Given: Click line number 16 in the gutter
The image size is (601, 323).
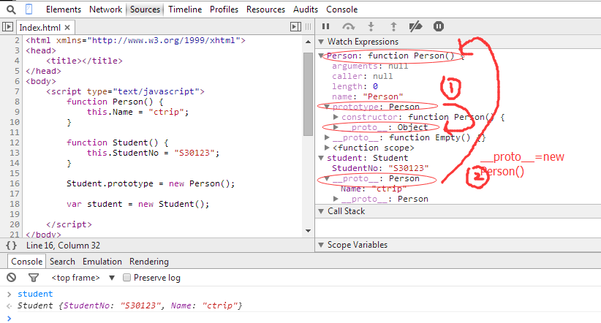Looking at the screenshot, I should click(x=15, y=183).
